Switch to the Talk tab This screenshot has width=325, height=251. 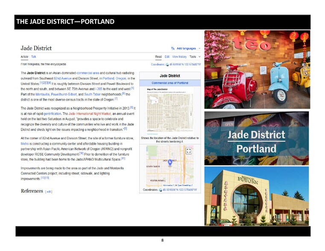click(34, 56)
